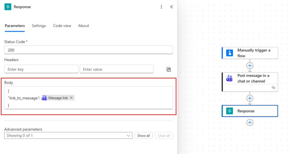Viewport: 289px width, 154px height.
Task: Select the Post message in a chat card
Action: pos(250,82)
